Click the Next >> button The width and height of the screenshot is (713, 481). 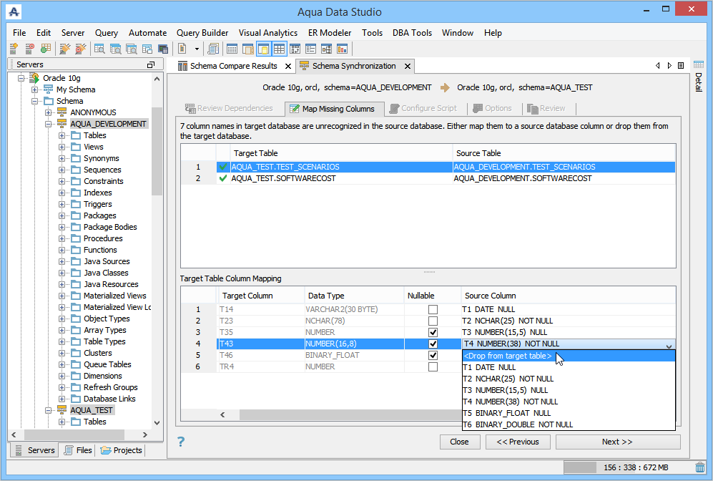[617, 442]
